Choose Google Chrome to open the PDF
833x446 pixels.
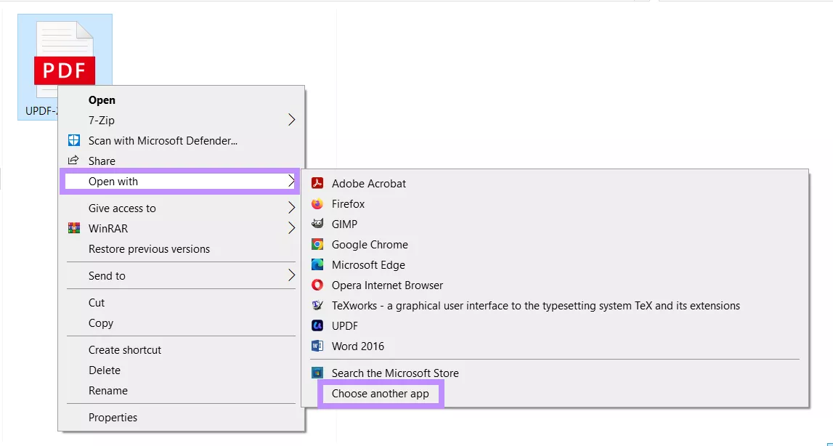tap(370, 244)
